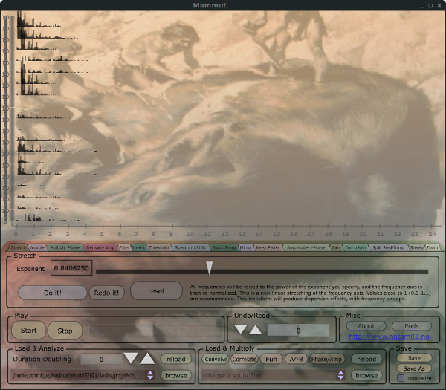The height and width of the screenshot is (390, 446).
Task: Click the A^B button
Action: 296,359
